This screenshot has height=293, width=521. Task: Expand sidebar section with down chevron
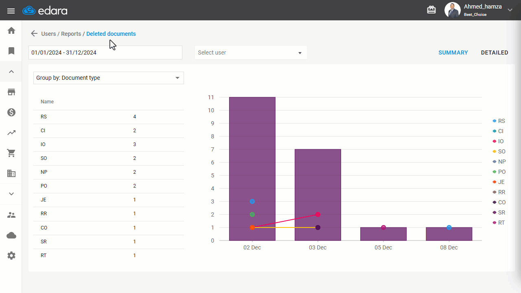[x=11, y=194]
